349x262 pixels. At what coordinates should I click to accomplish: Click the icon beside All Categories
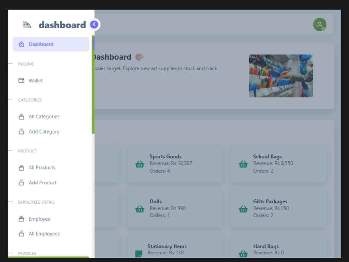(x=21, y=117)
